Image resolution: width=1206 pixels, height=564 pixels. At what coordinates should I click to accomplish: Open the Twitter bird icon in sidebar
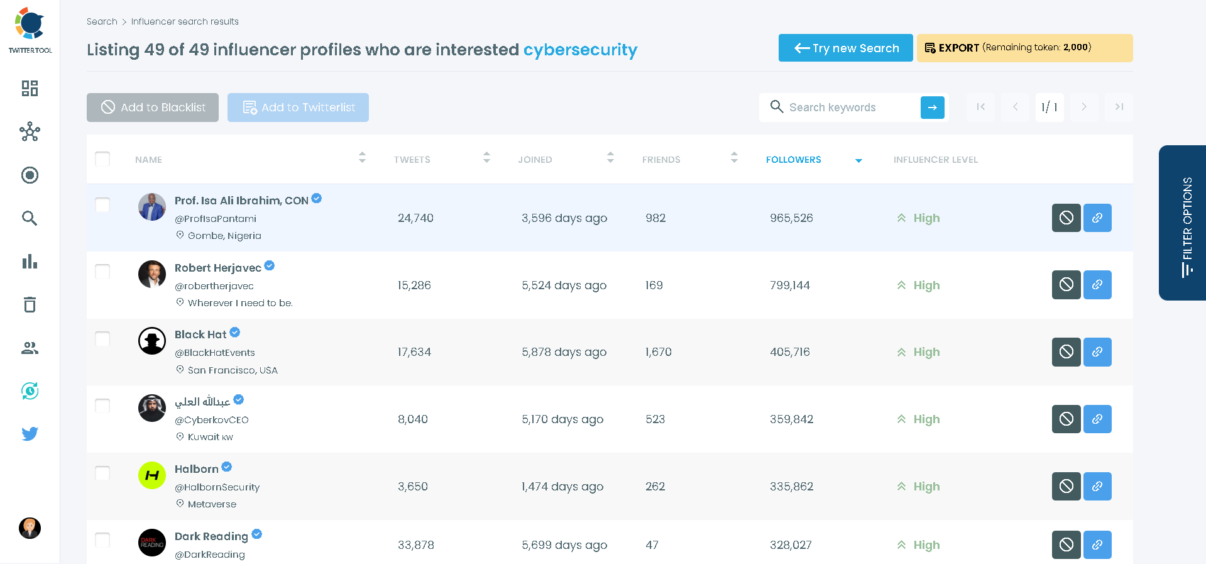30,434
